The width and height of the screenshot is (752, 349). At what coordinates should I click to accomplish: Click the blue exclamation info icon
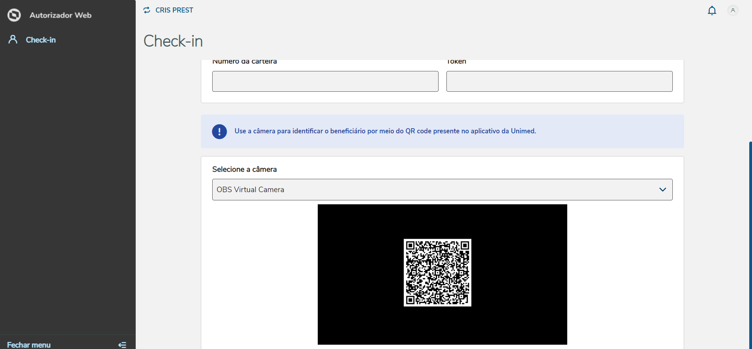coord(219,131)
